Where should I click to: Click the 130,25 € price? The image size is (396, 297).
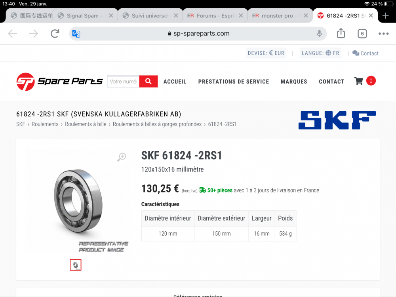(x=160, y=188)
